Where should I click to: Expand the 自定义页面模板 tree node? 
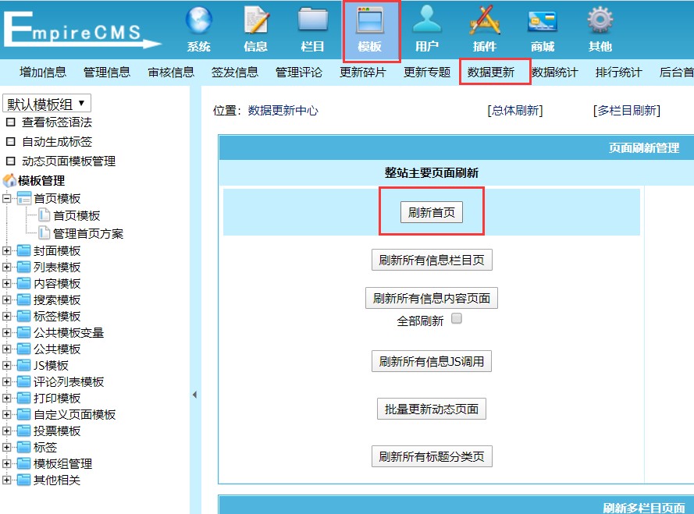point(7,414)
